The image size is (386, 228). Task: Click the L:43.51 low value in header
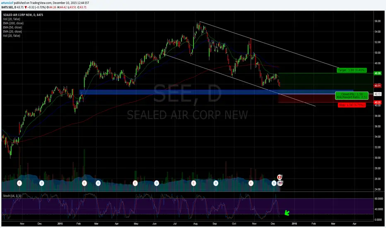pyautogui.click(x=72, y=7)
